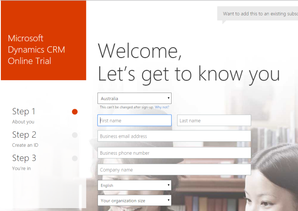Click the 'Welcome, Let's get to know you' heading

pyautogui.click(x=189, y=62)
